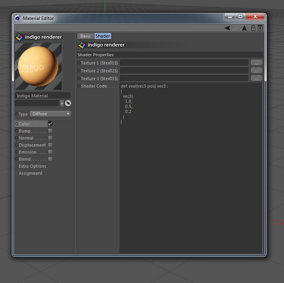The image size is (284, 283).
Task: Toggle the lock element icon
Action: click(x=253, y=28)
